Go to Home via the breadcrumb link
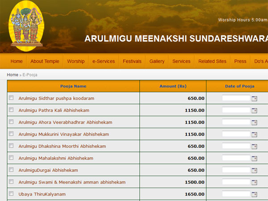 [x=13, y=75]
